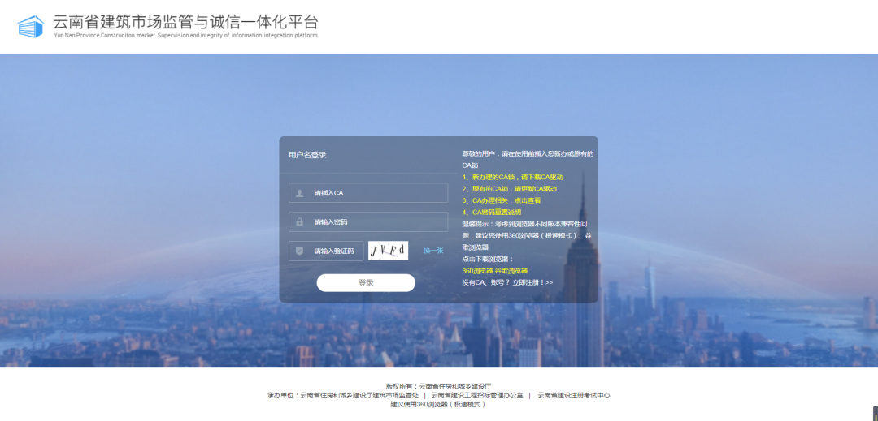This screenshot has width=878, height=421.
Task: Click the user icon in the CA field
Action: tap(299, 193)
